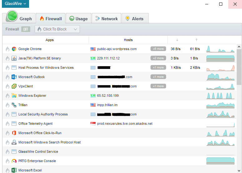Block Office Telemetry Agent via flame icon
The width and height of the screenshot is (242, 173).
(x=7, y=124)
